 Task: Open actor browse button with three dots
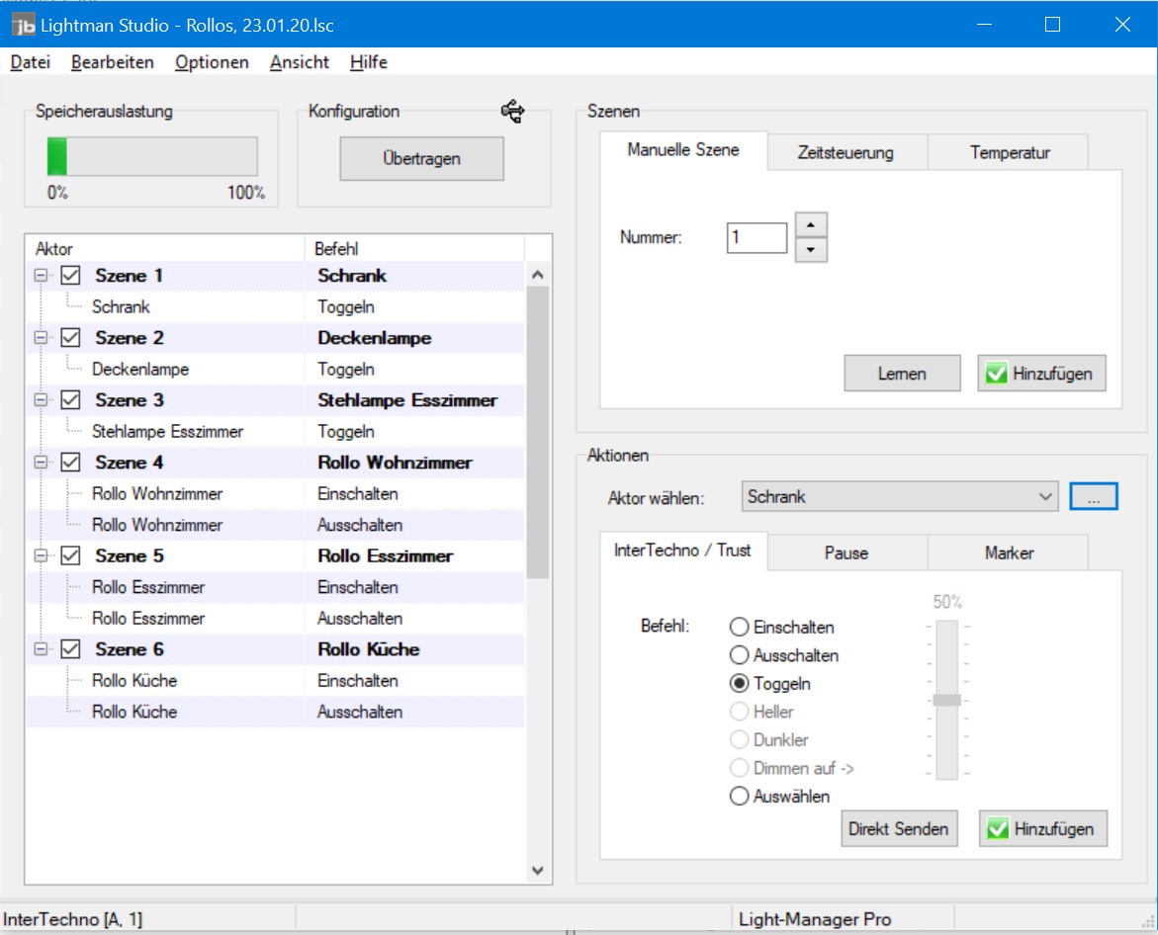[x=1093, y=497]
